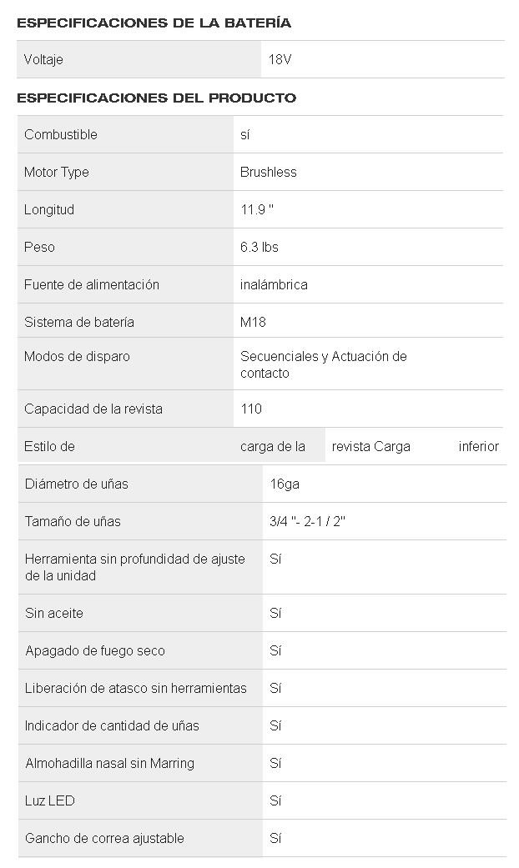519x868 pixels.
Task: Click the 'Tamaño de uñas' label
Action: [x=73, y=521]
